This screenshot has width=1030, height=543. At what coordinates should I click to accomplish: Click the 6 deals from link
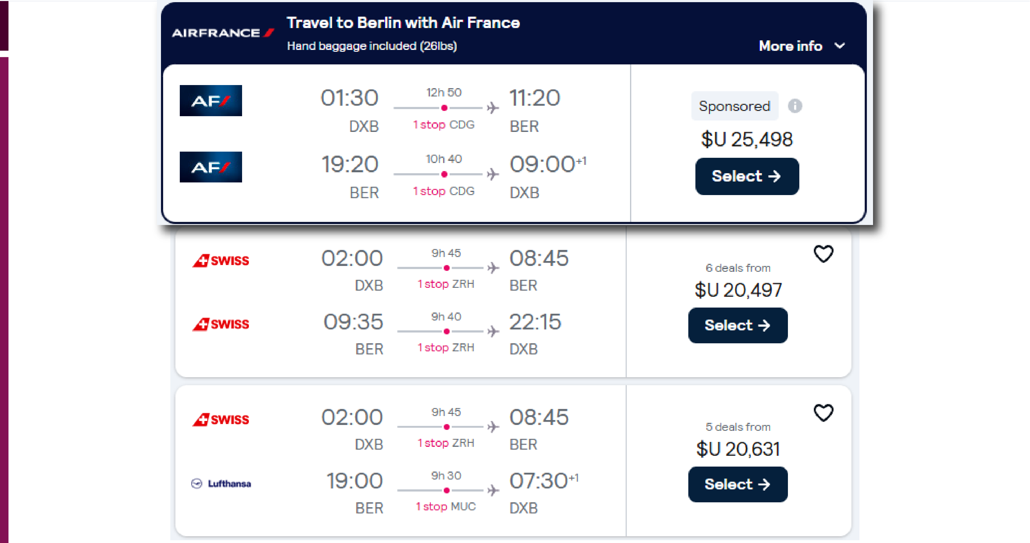738,268
